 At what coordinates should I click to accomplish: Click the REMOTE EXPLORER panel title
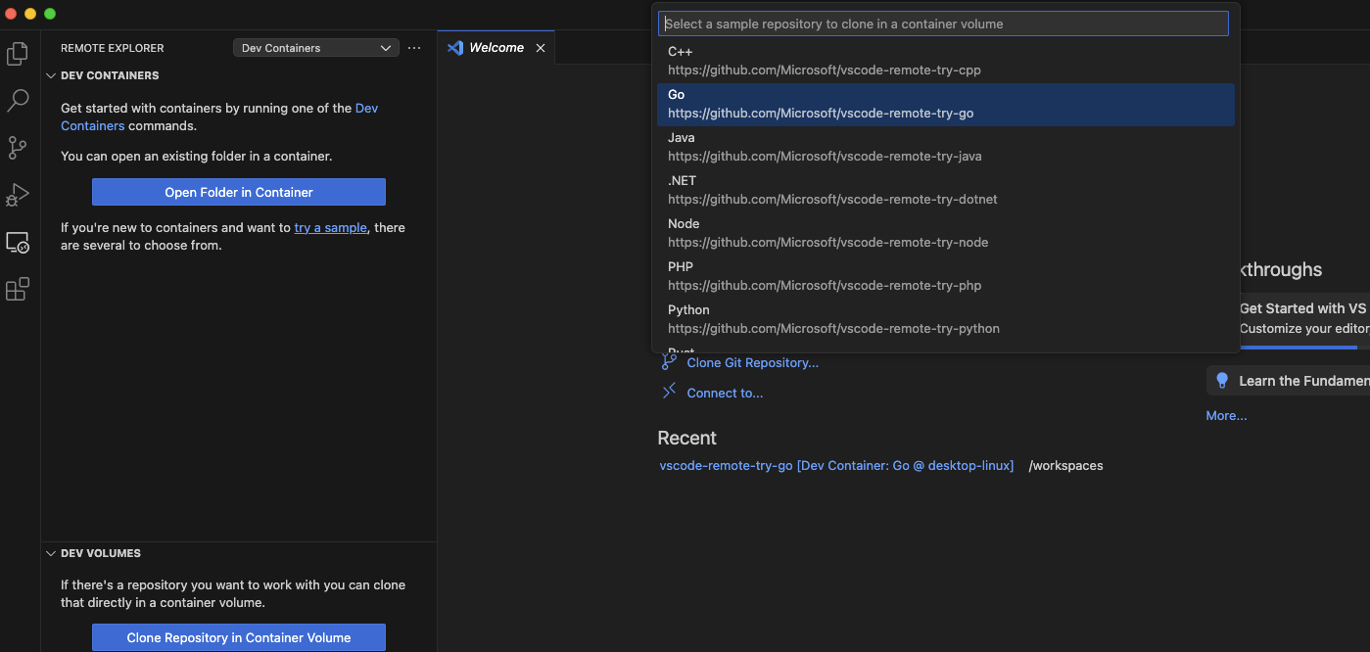(113, 48)
